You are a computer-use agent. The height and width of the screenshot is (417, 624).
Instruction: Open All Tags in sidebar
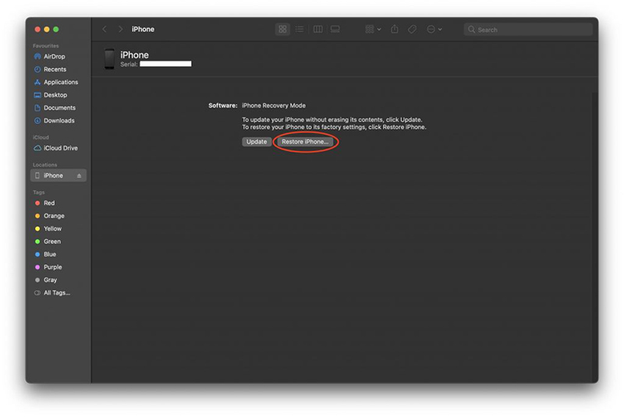[56, 293]
